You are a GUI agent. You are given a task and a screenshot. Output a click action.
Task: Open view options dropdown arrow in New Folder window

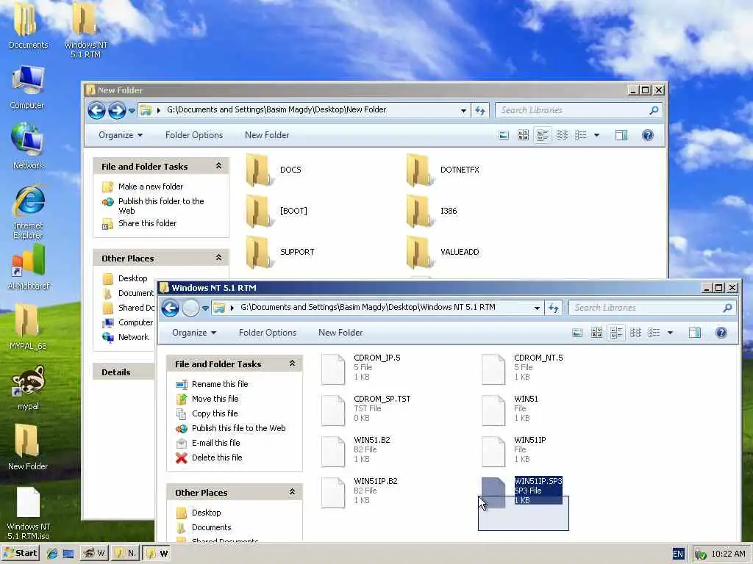tap(597, 135)
